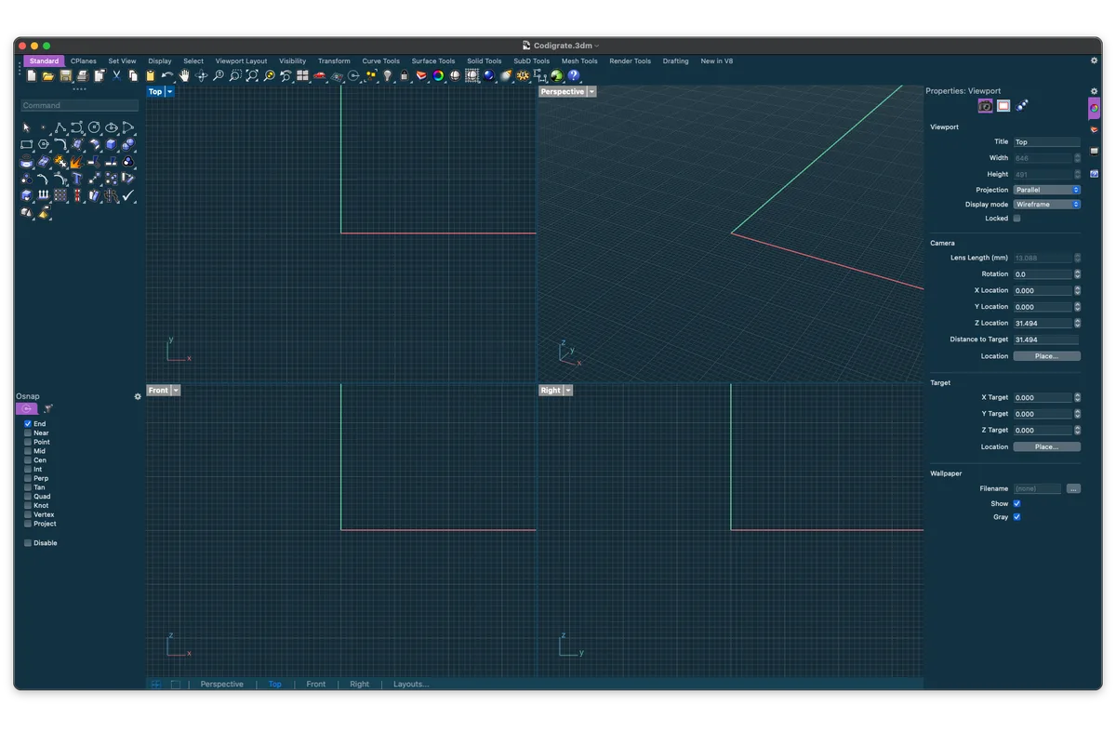Click the Command input field
This screenshot has height=732, width=1116.
pos(80,106)
